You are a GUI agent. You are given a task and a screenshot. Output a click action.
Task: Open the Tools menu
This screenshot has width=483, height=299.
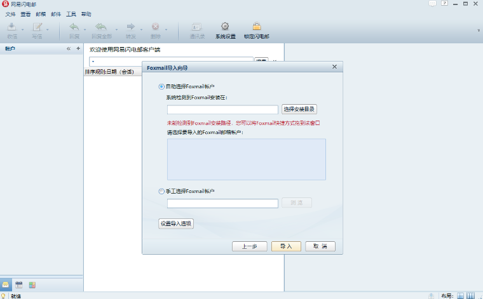[71, 14]
